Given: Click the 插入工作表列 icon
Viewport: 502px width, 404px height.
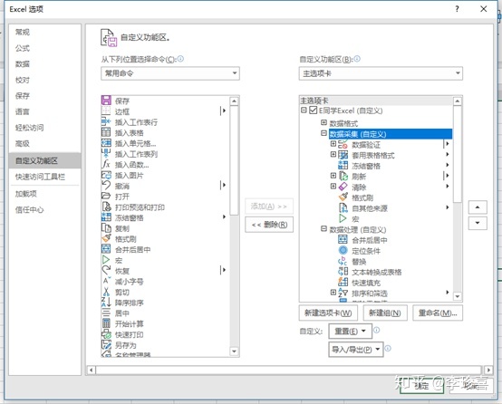Looking at the screenshot, I should click(x=106, y=153).
